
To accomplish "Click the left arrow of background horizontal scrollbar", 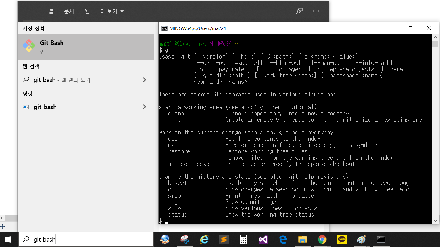I will (2, 218).
